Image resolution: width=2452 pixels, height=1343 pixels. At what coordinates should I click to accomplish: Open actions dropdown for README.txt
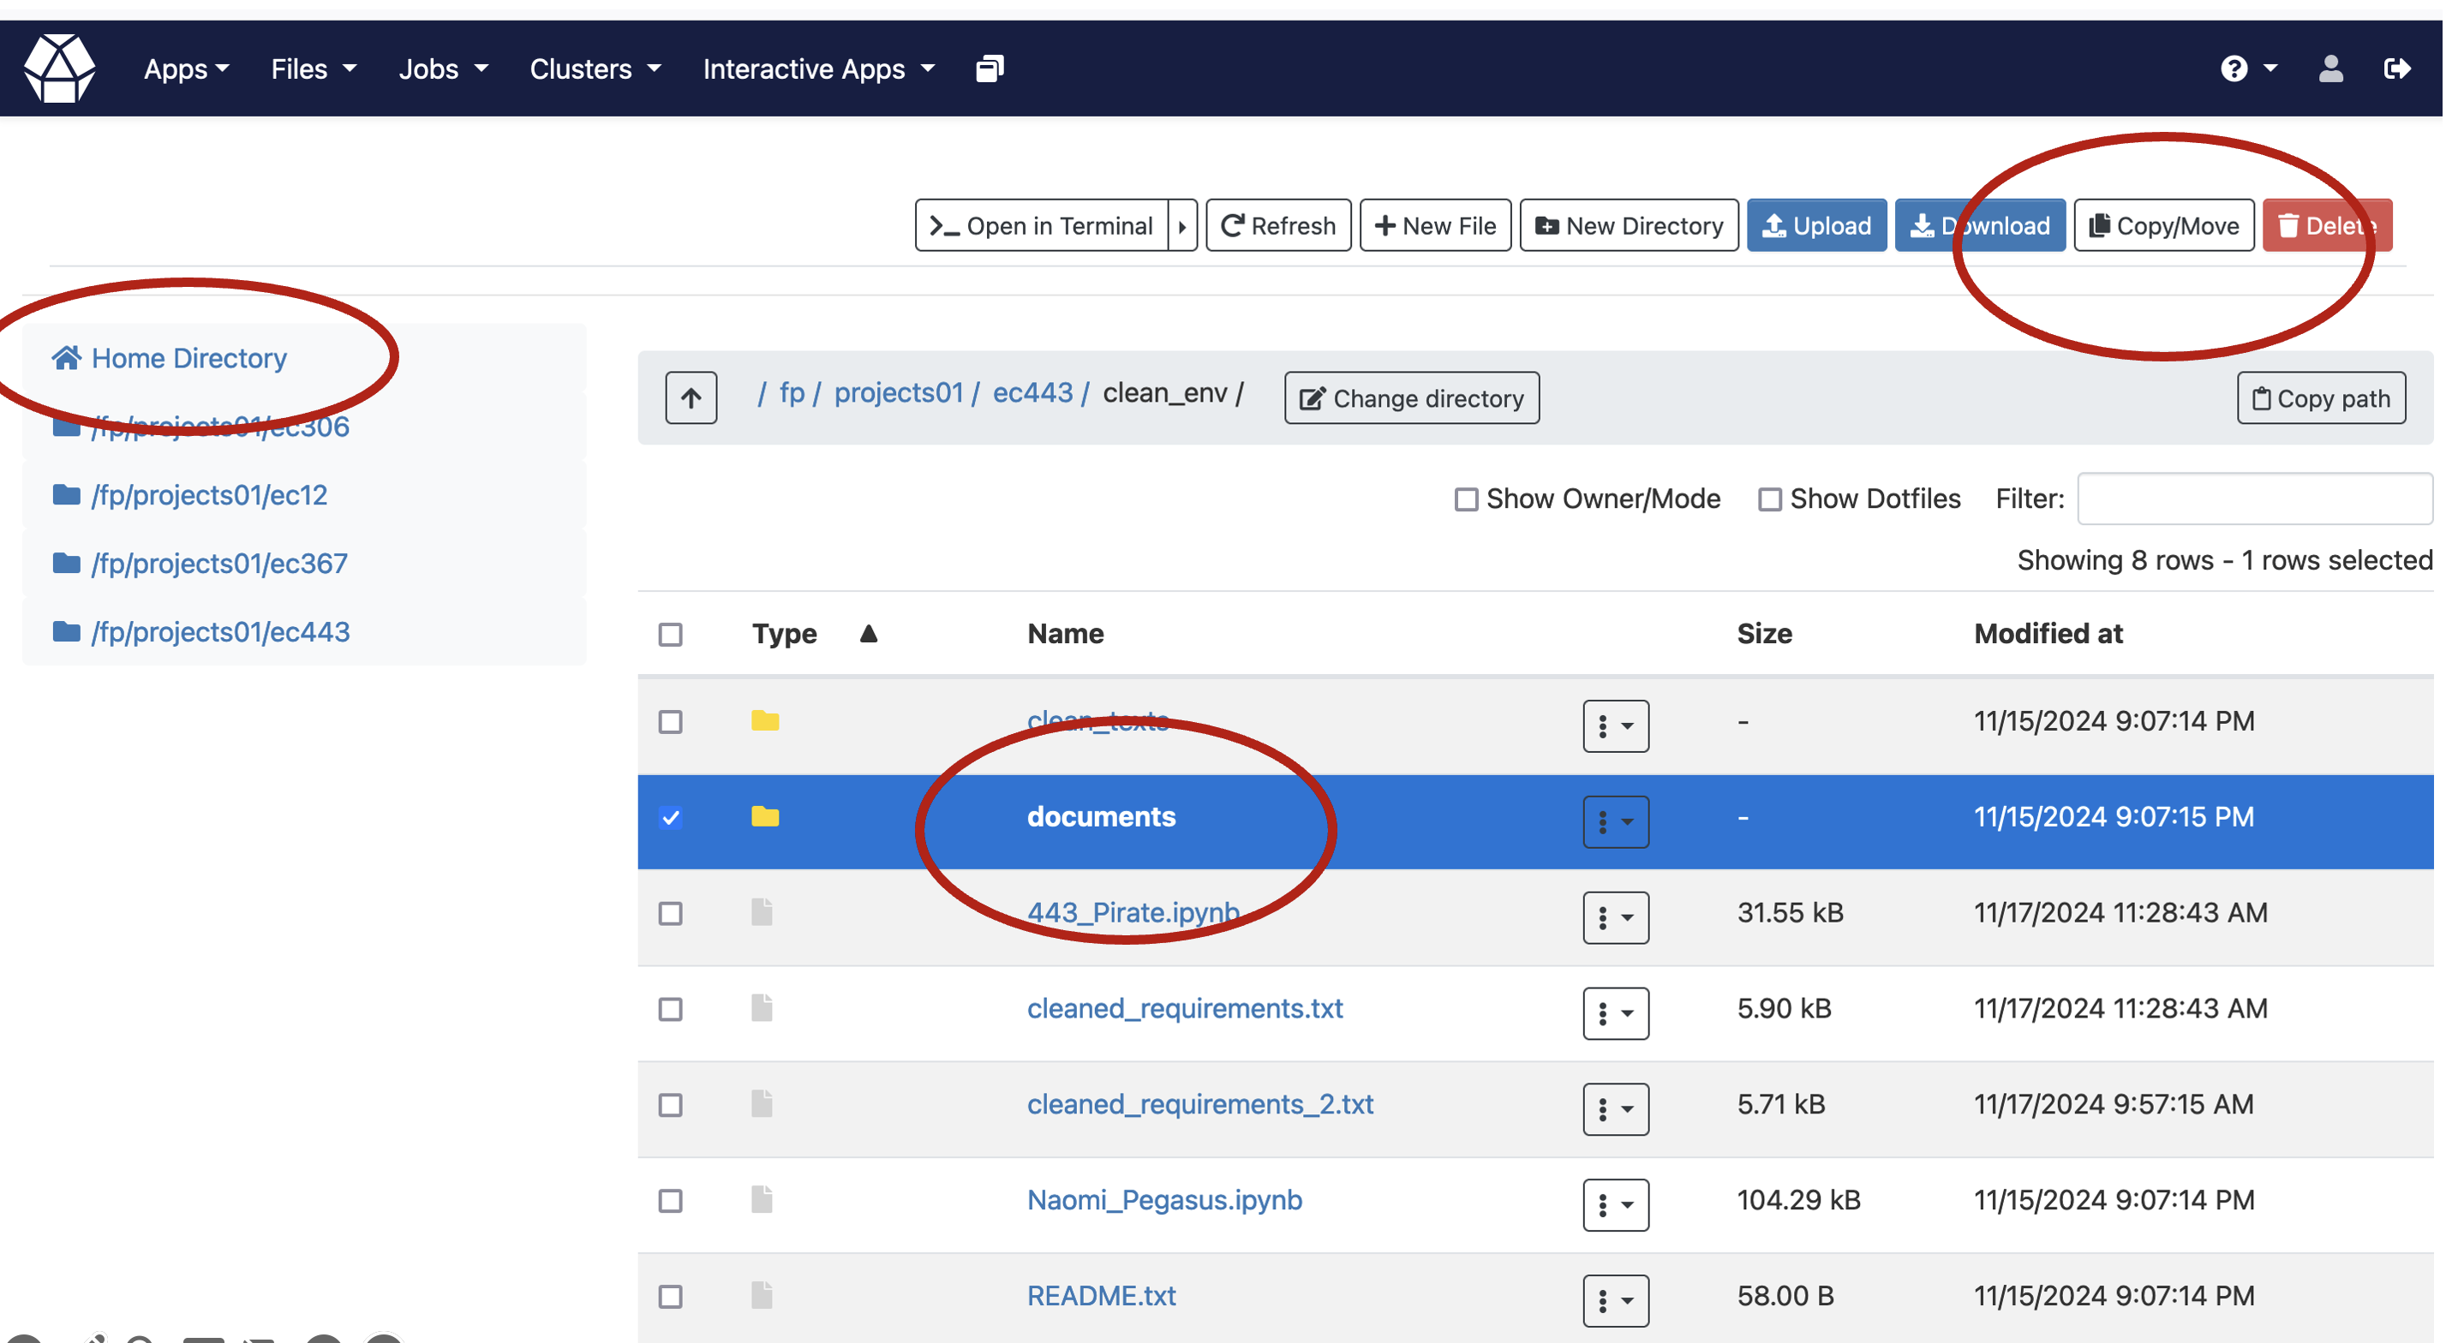pyautogui.click(x=1615, y=1300)
